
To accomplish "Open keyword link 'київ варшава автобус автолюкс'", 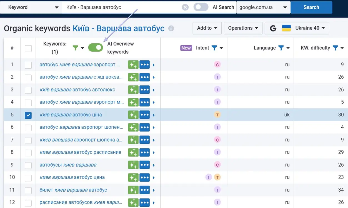I will (77, 90).
